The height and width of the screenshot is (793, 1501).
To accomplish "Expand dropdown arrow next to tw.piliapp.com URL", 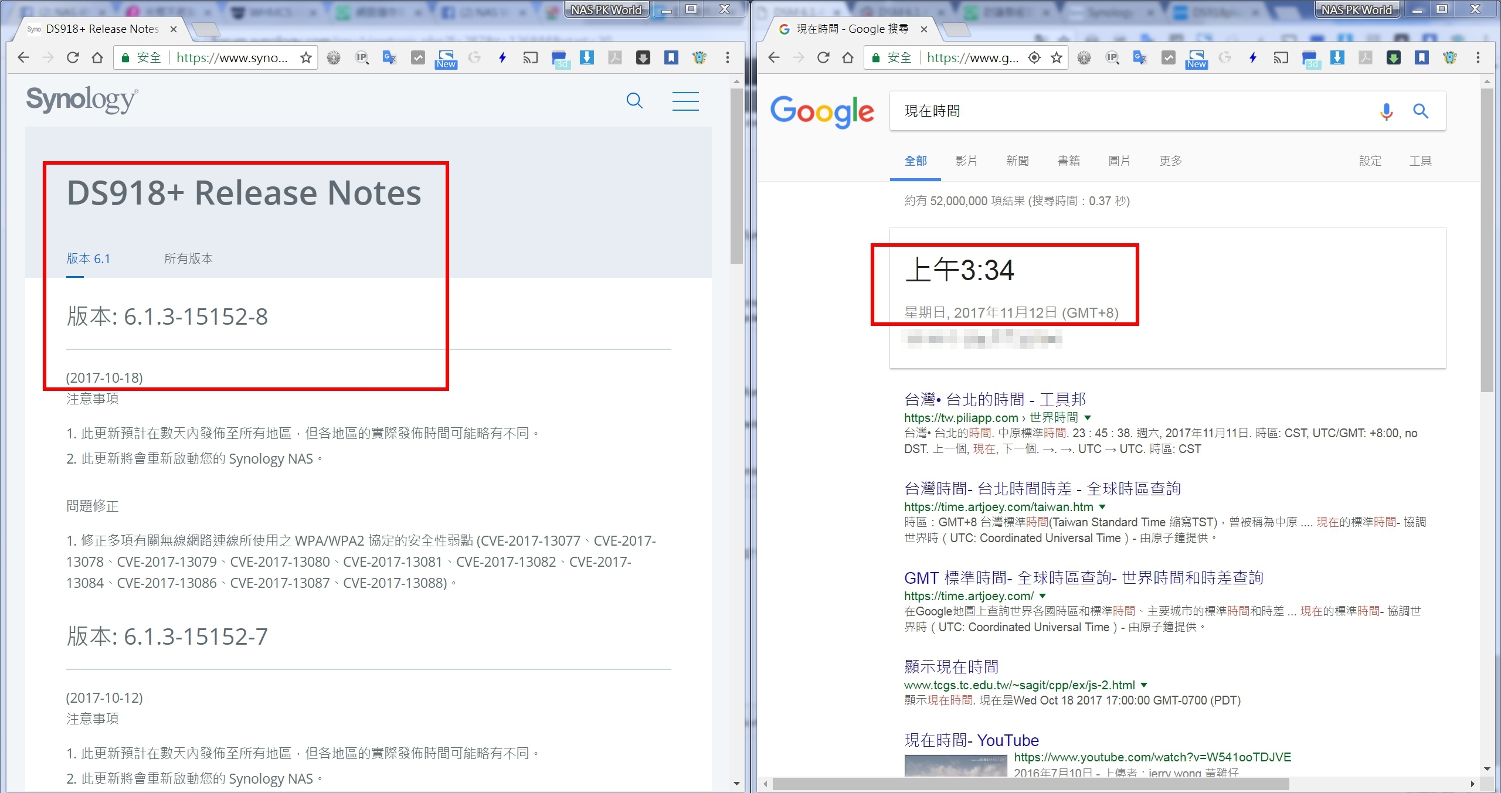I will 1088,418.
